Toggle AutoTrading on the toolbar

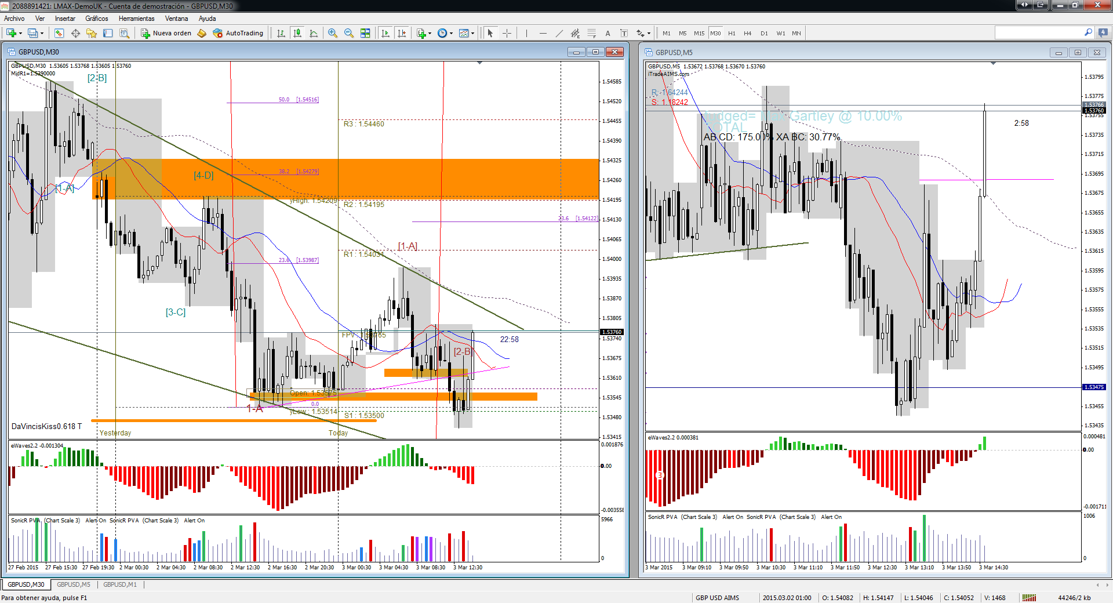(238, 33)
